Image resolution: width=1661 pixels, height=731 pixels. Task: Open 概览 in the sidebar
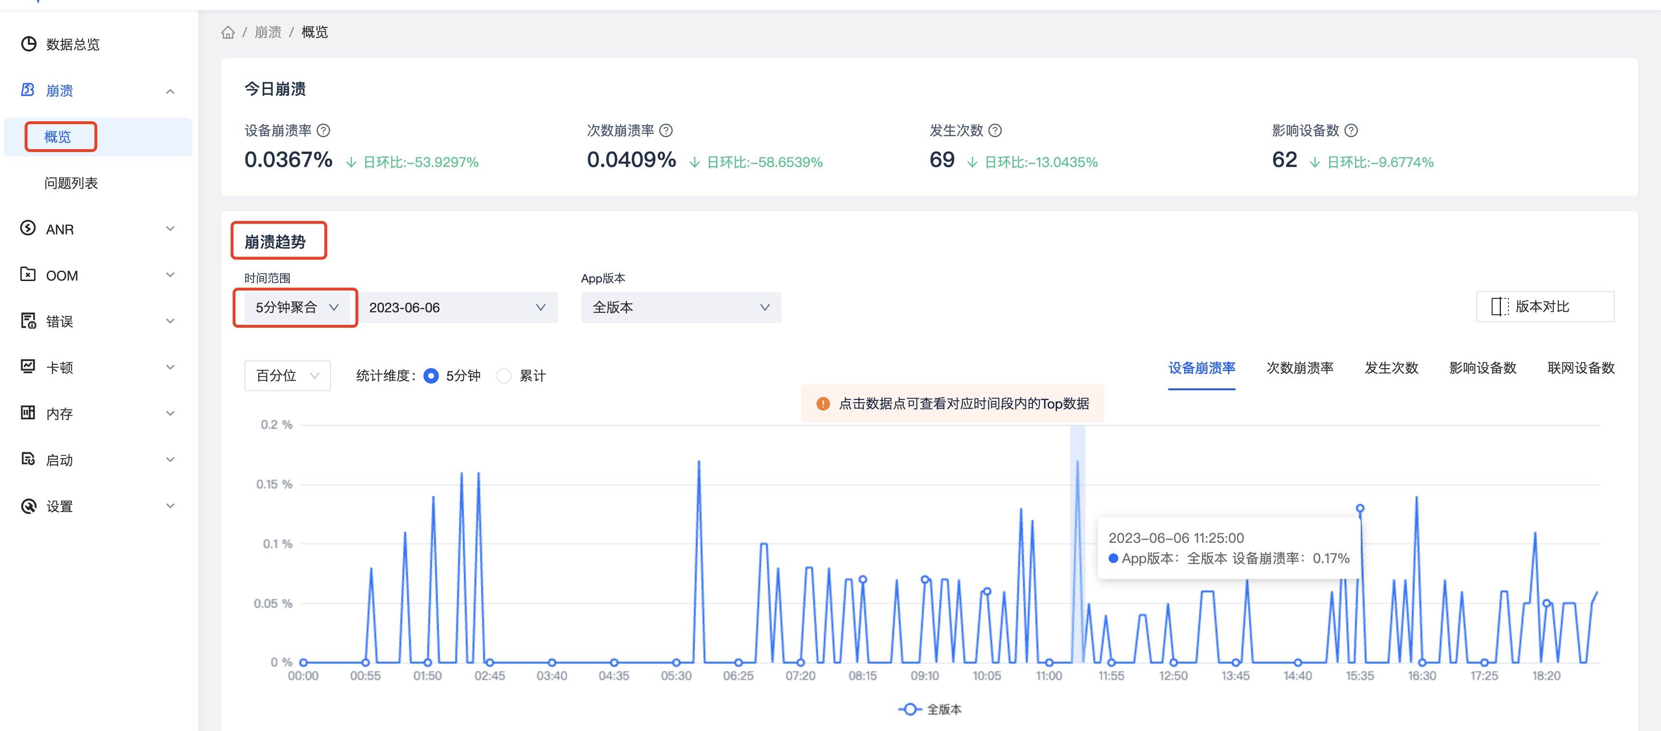coord(98,137)
